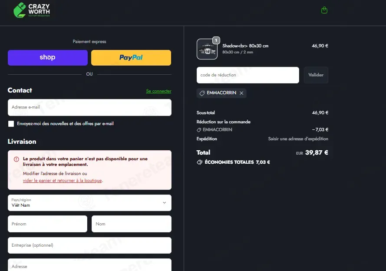
Task: Select the product title Shadow 80x30 cm
Action: 245,46
